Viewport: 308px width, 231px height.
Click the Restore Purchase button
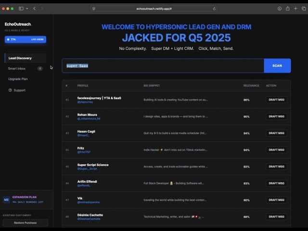(26, 223)
